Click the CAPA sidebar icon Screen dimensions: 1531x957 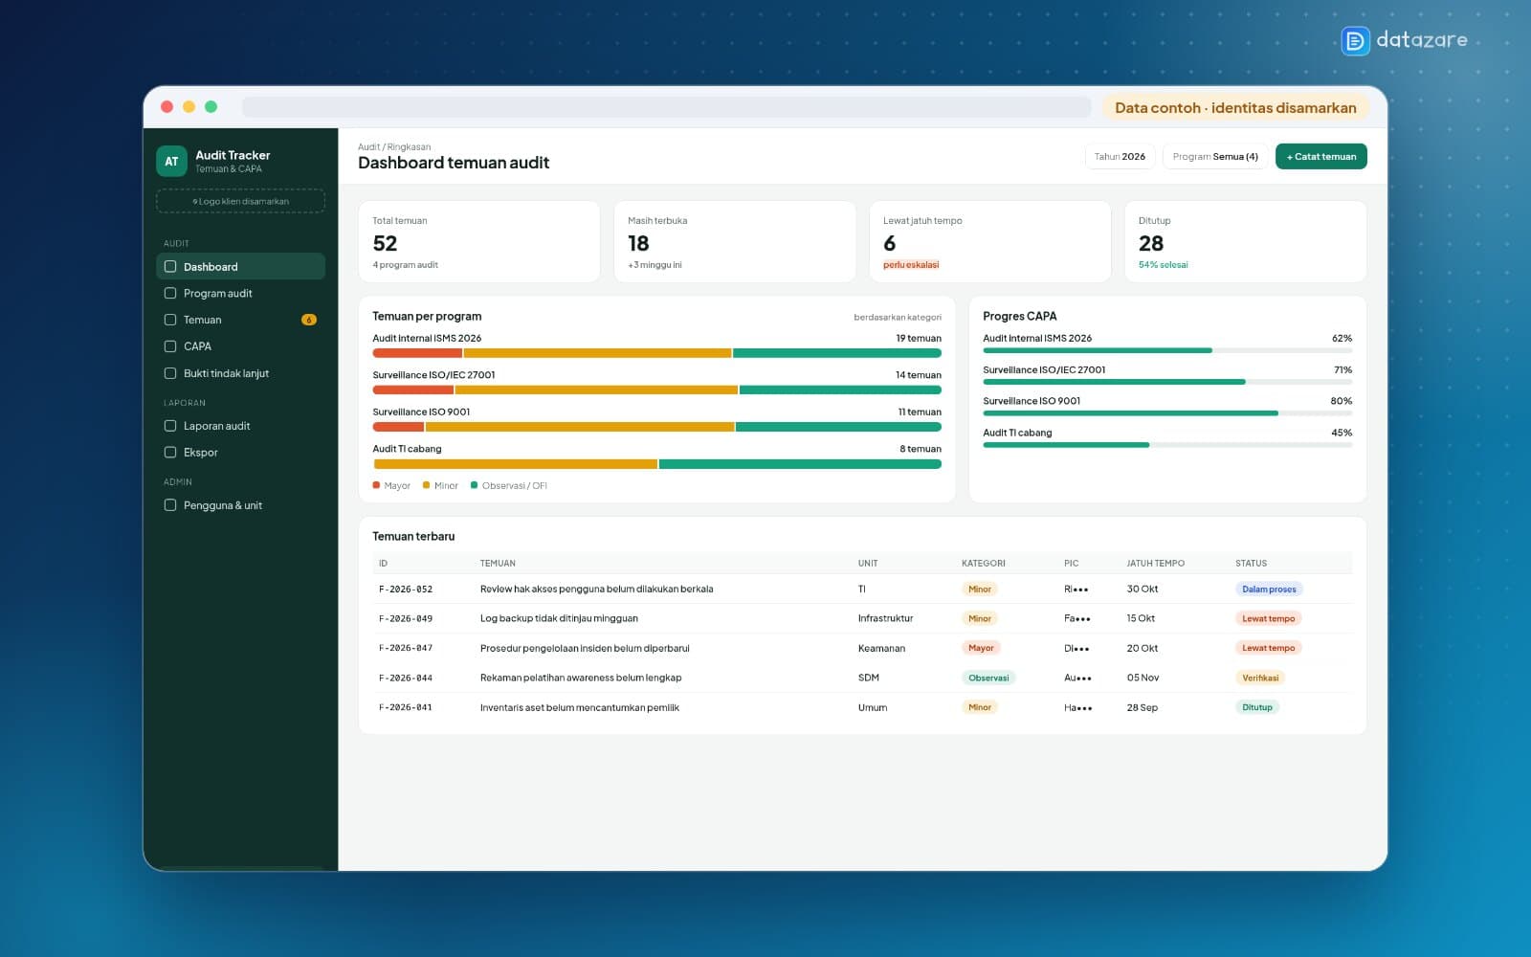(170, 346)
